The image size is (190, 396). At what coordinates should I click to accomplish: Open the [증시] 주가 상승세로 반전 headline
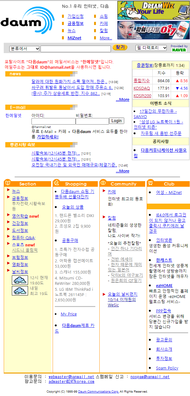pos(66,93)
